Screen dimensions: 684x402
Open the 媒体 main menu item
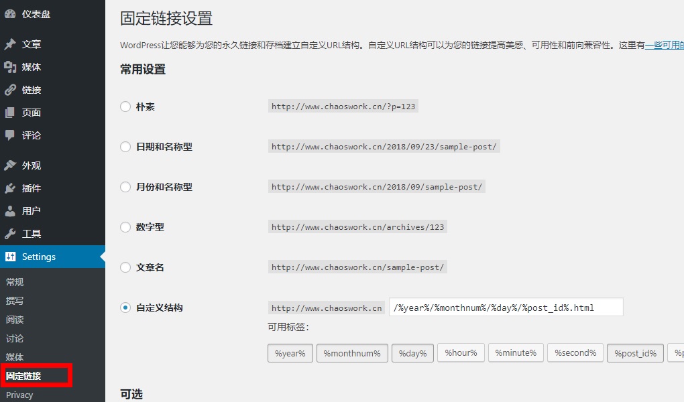pyautogui.click(x=52, y=67)
